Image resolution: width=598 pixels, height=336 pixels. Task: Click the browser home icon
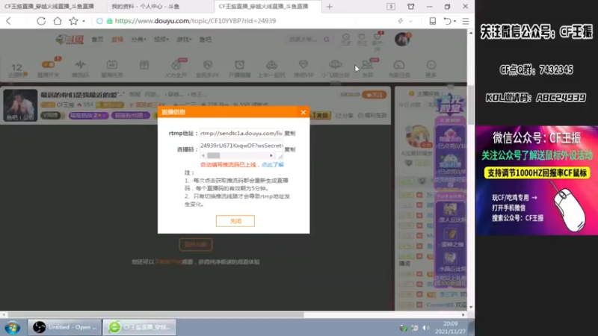[x=58, y=21]
